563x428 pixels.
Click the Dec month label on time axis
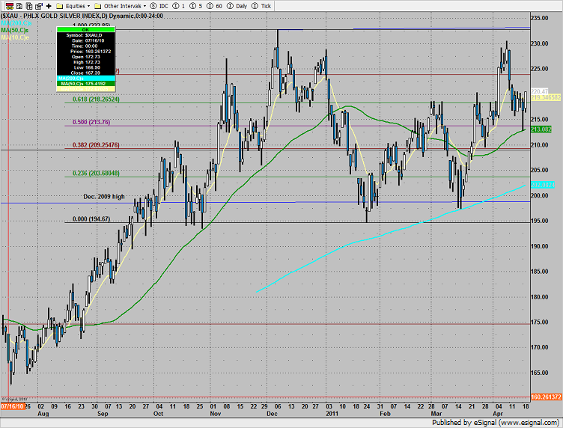273,414
